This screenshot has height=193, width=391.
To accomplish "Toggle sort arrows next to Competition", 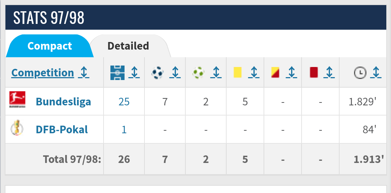I will click(x=84, y=73).
